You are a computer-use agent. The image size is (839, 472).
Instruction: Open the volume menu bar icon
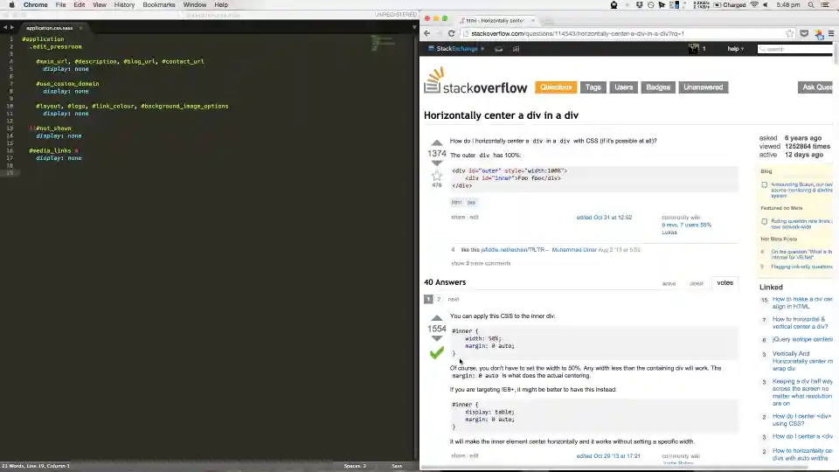[x=766, y=5]
